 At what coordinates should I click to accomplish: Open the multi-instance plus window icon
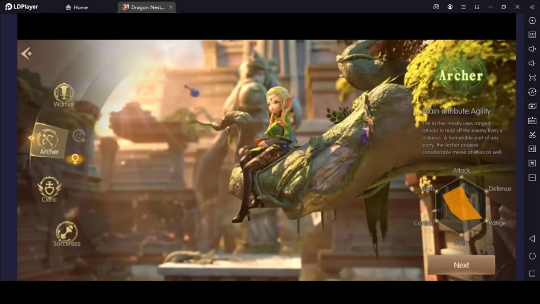pyautogui.click(x=532, y=106)
